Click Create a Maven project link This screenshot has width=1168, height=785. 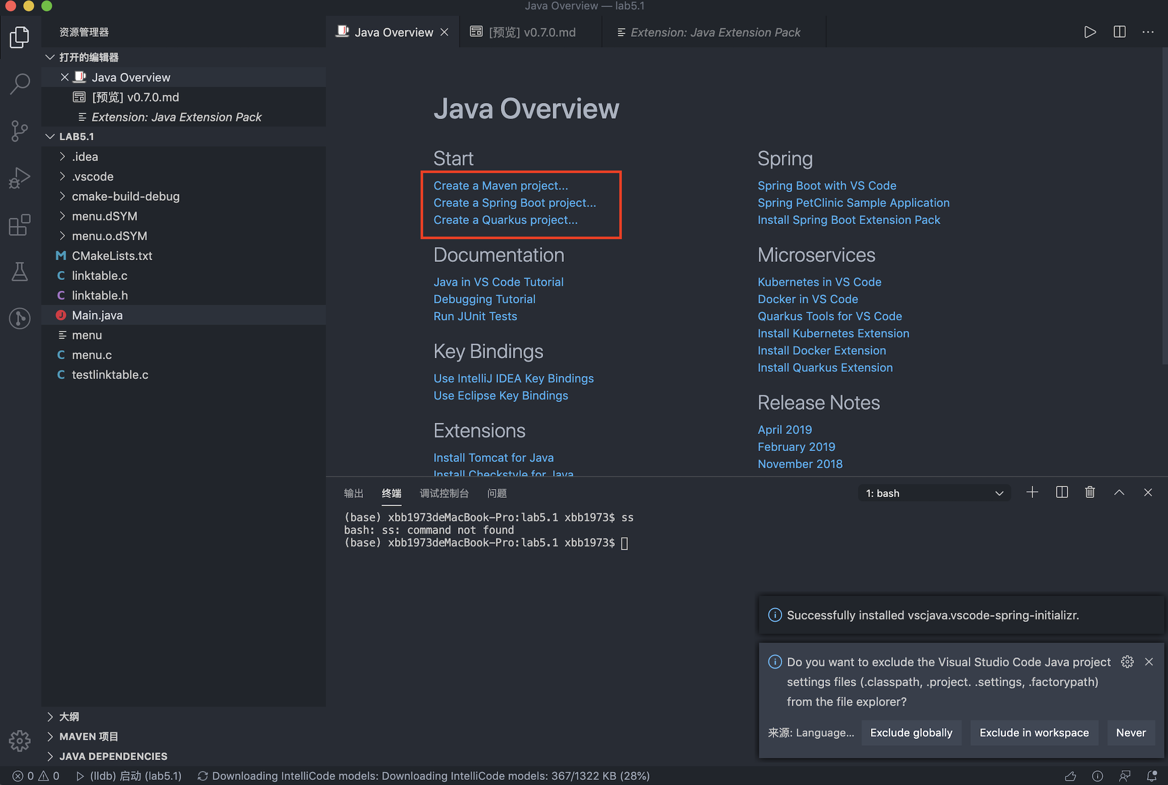[500, 186]
